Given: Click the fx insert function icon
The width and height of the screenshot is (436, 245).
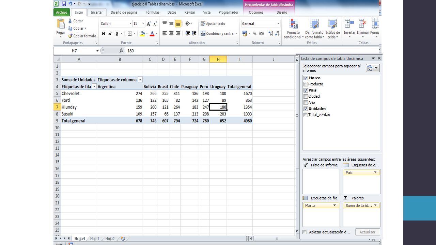Looking at the screenshot, I should click(121, 50).
